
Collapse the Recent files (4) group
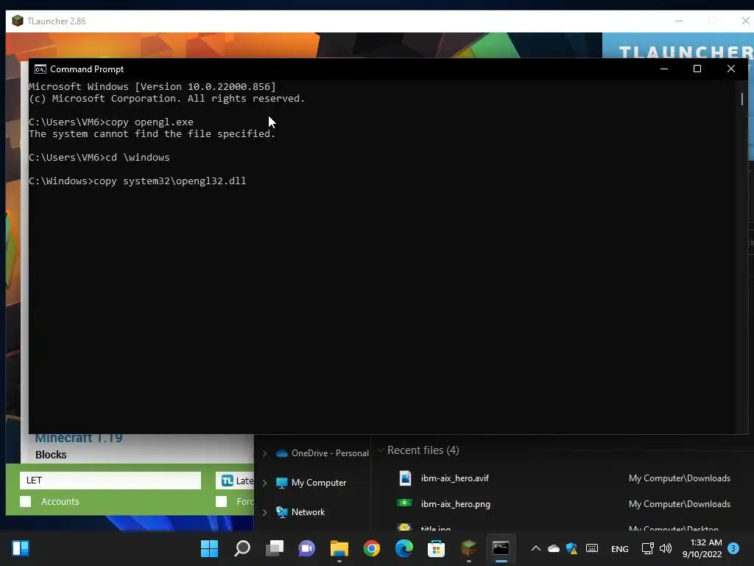381,450
